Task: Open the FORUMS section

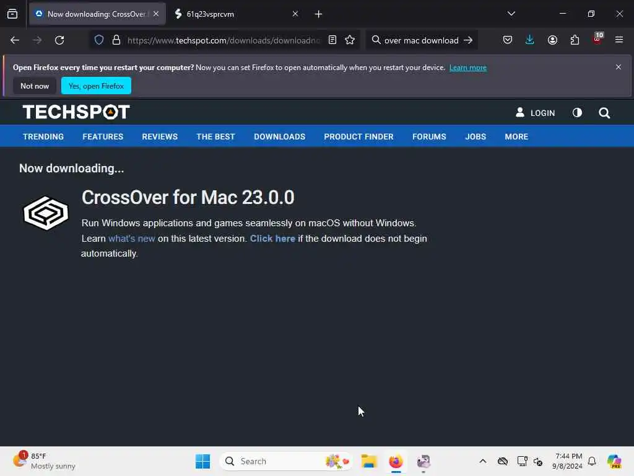Action: click(x=429, y=137)
